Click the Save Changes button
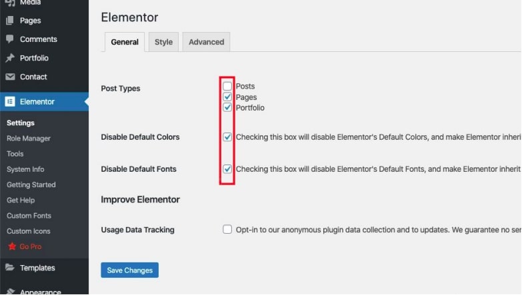This screenshot has width=522, height=295. [129, 270]
